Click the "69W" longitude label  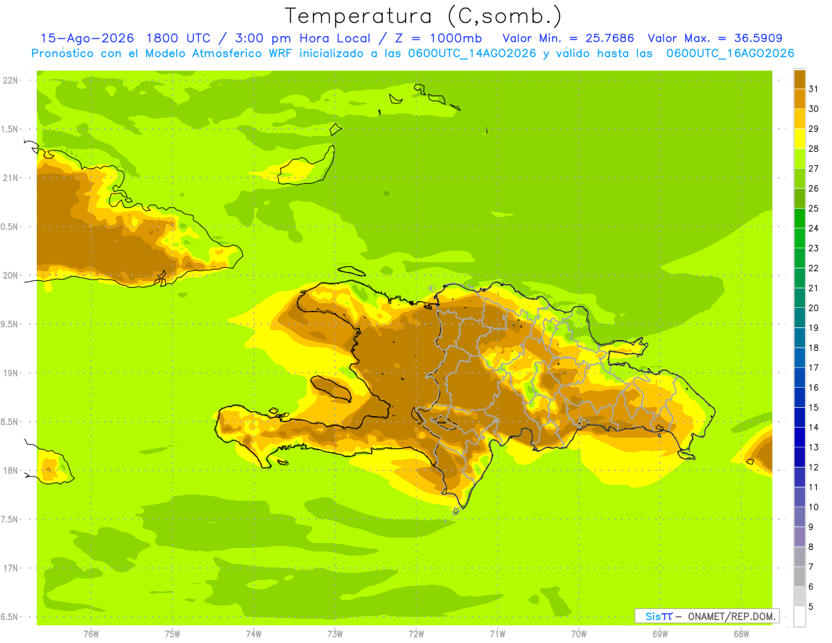(660, 633)
